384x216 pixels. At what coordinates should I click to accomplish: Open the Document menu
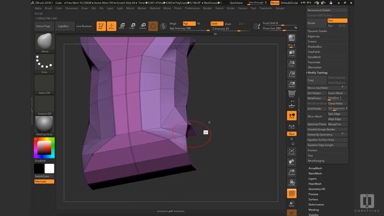[71, 8]
